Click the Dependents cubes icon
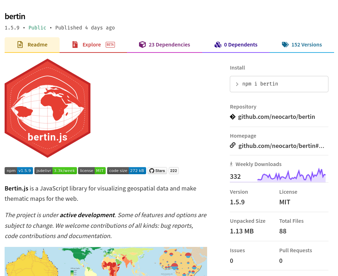 pyautogui.click(x=218, y=45)
